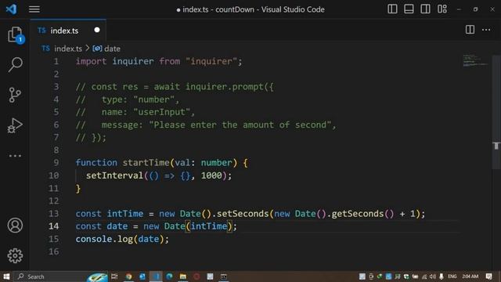Viewport: 501px width, 282px height.
Task: Click commented message line 6
Action: tap(206, 125)
